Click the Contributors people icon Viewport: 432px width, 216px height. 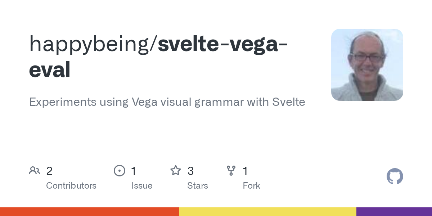point(35,170)
